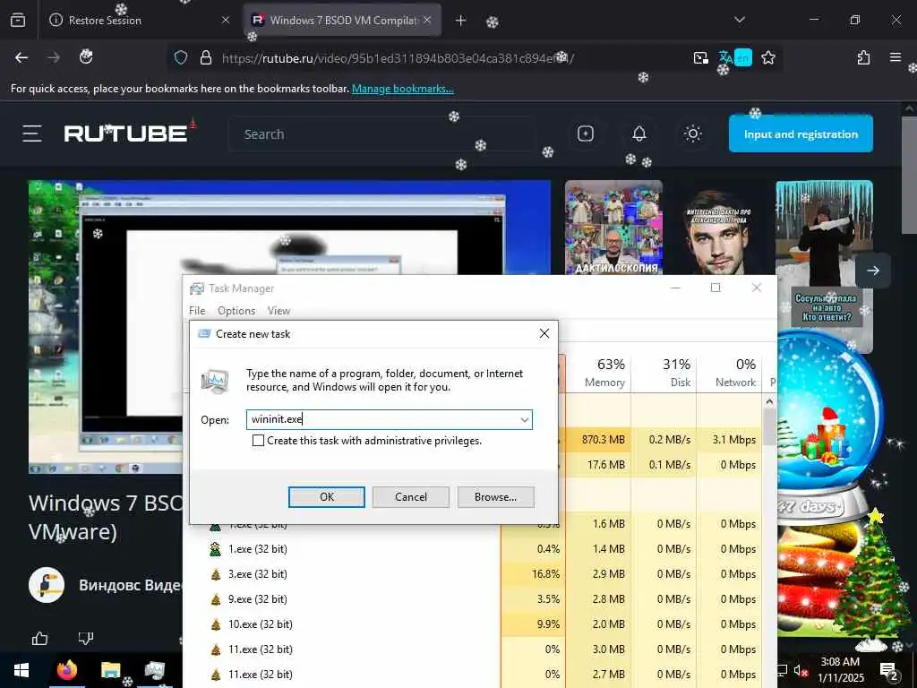917x688 pixels.
Task: Open Firefox View icon in tab bar
Action: (x=18, y=21)
